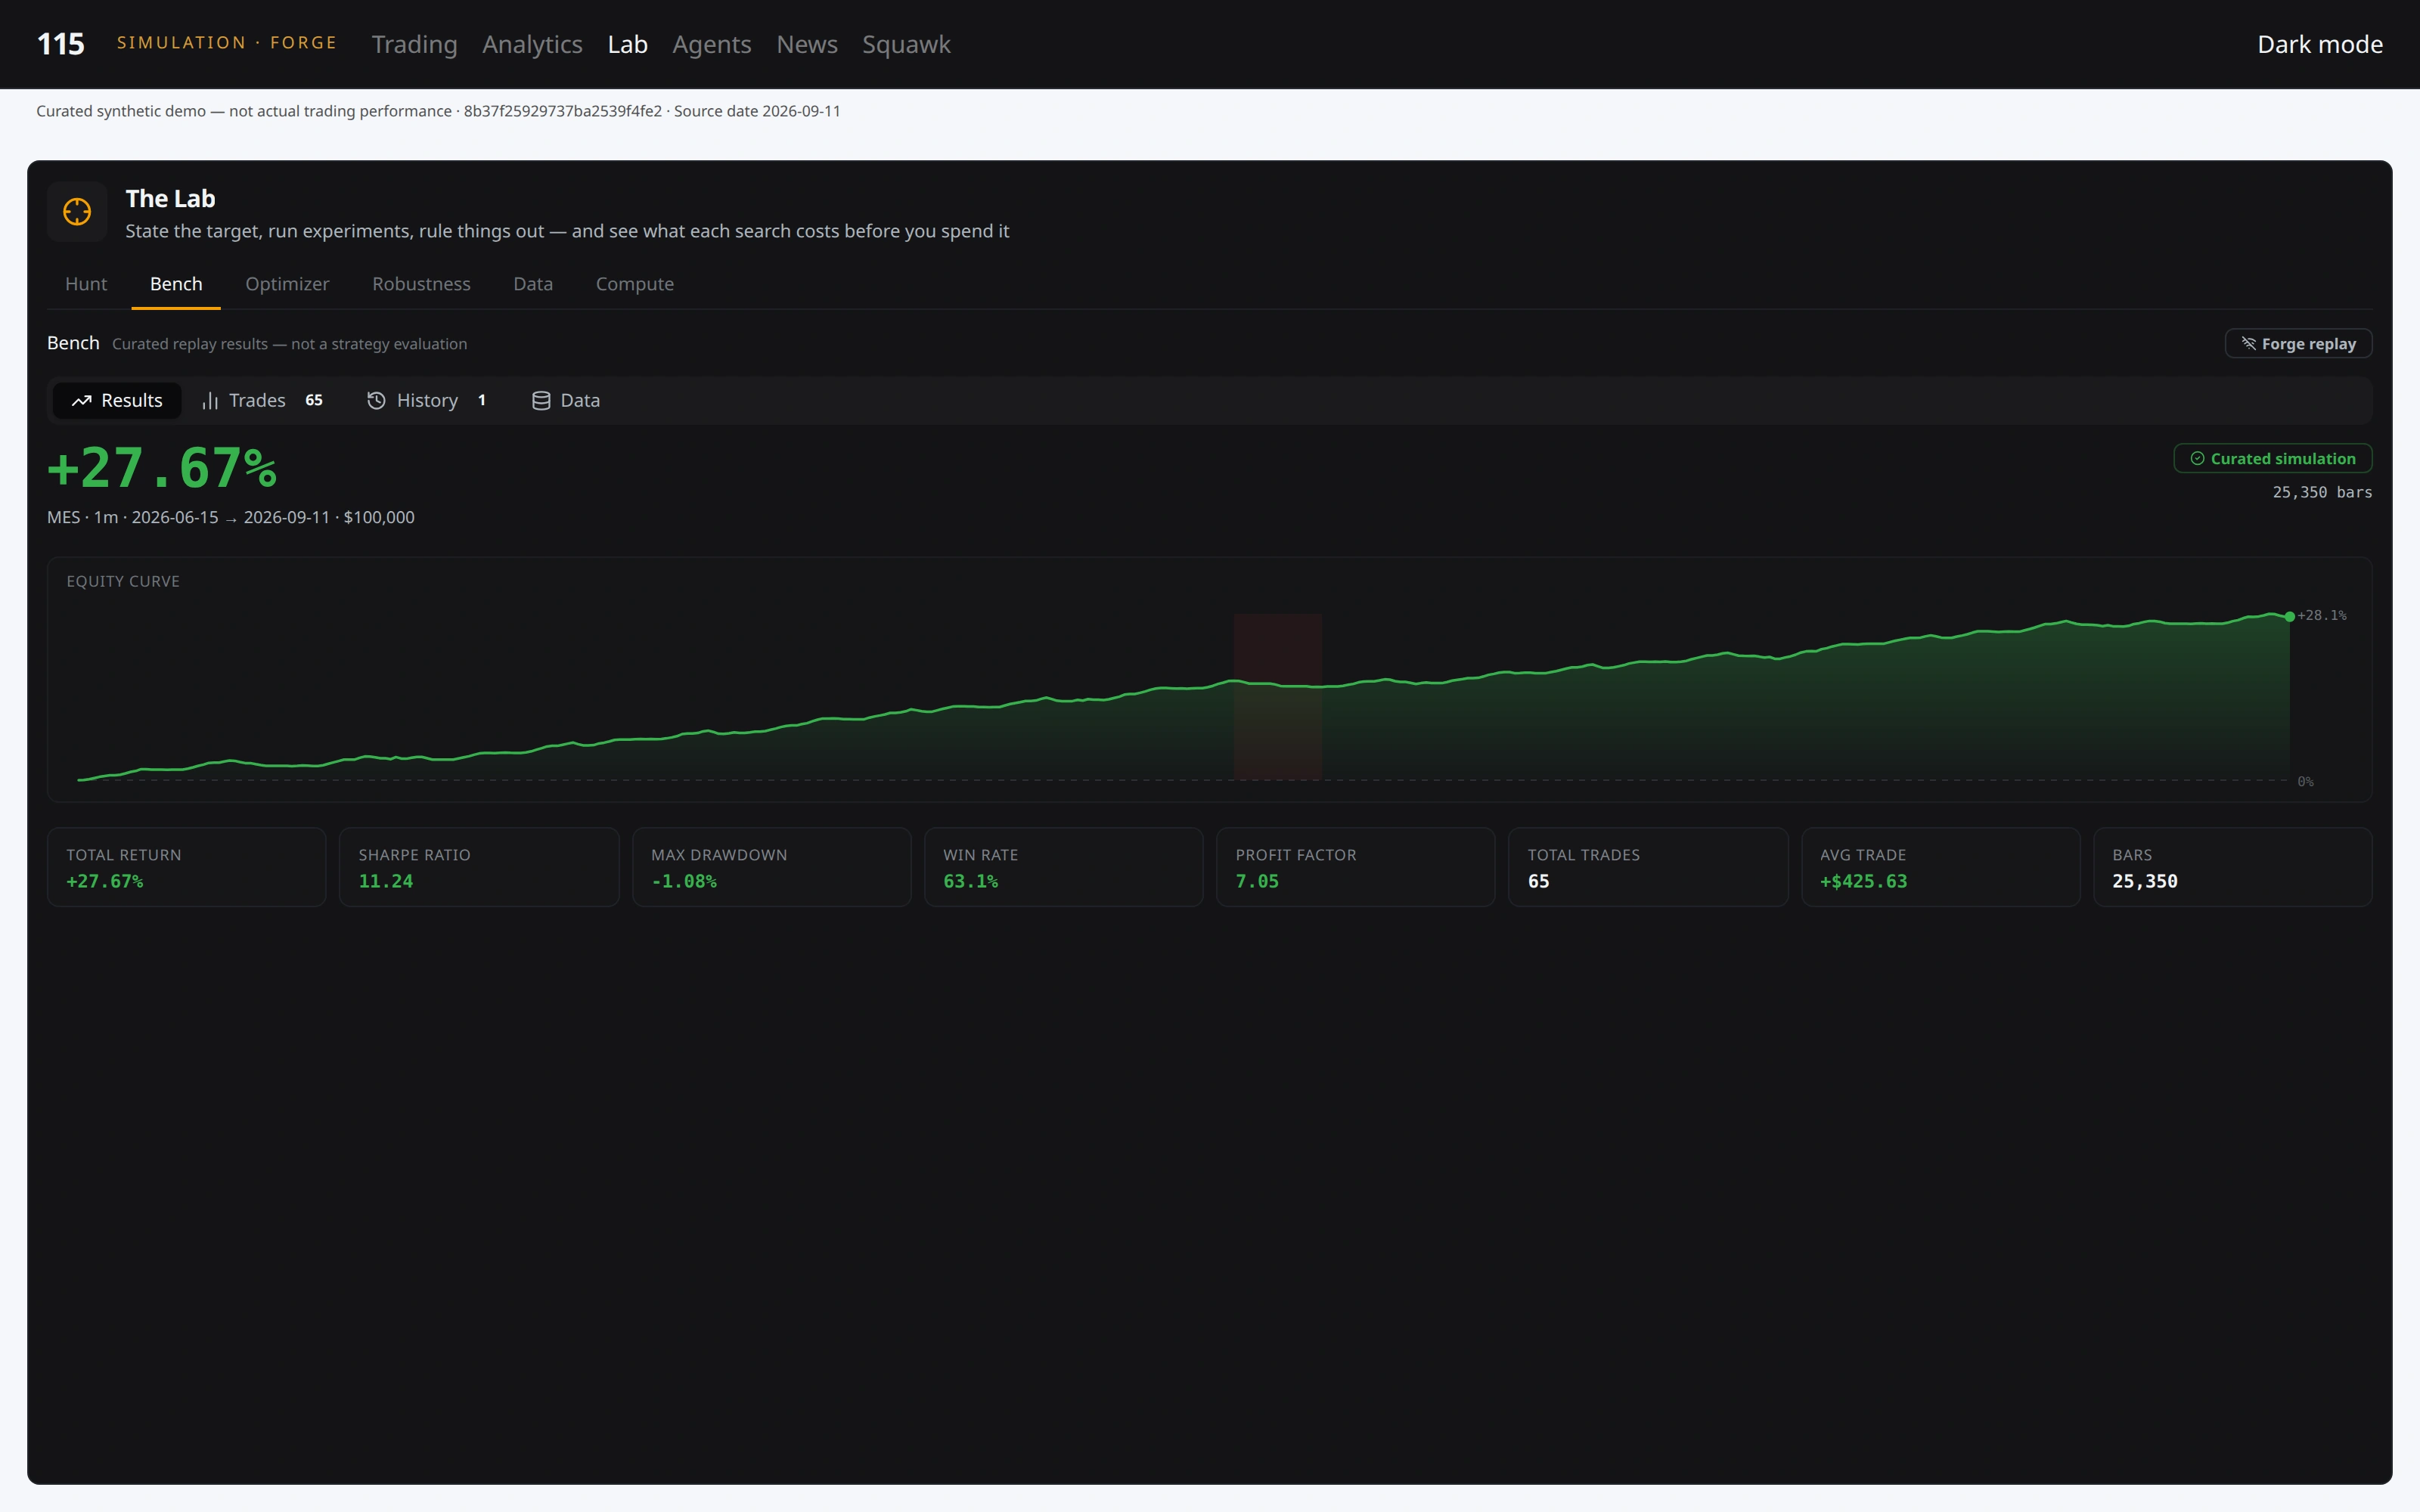
Task: Click "Curated replay results" subtitle text
Action: (289, 344)
